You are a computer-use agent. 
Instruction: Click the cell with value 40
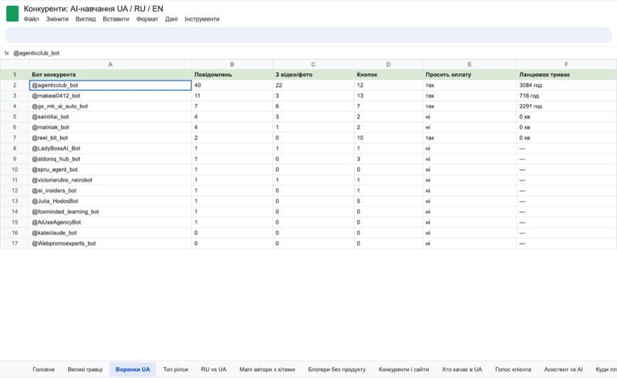click(x=232, y=85)
